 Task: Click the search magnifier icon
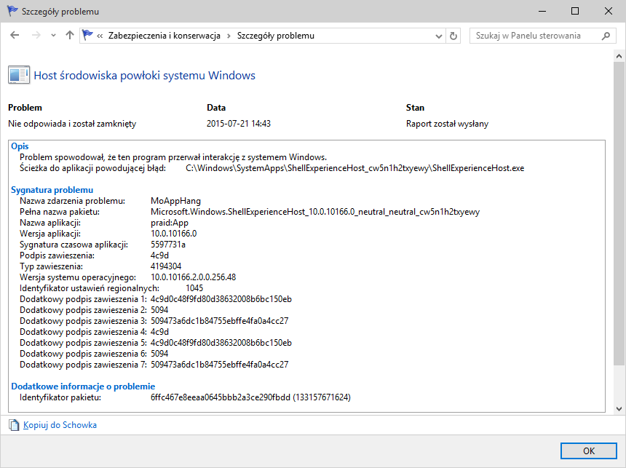point(606,36)
